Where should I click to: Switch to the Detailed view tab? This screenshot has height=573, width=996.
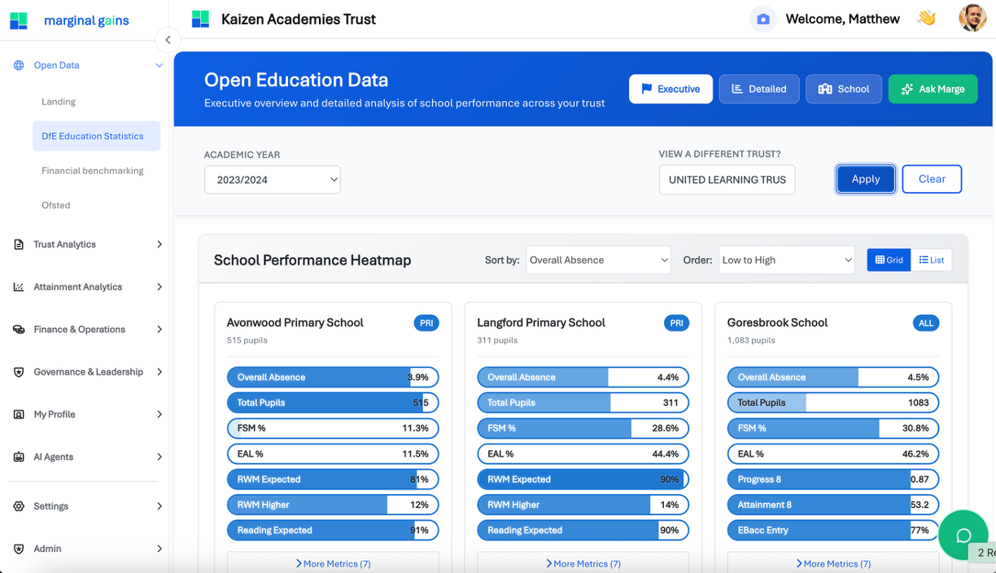click(x=758, y=89)
